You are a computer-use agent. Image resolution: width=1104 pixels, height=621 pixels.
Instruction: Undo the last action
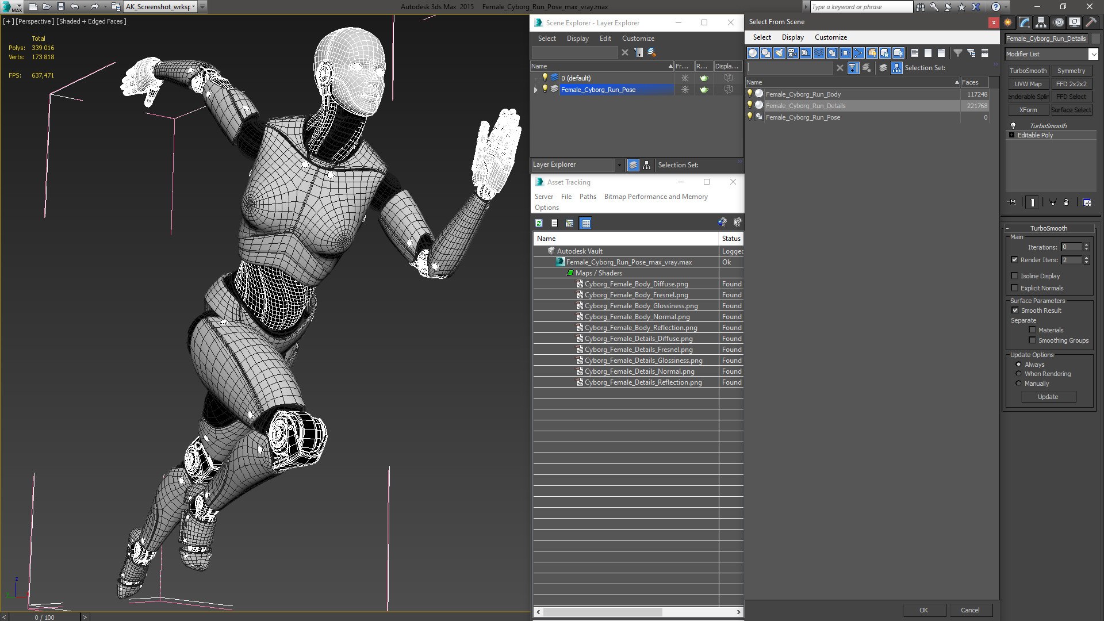tap(74, 7)
